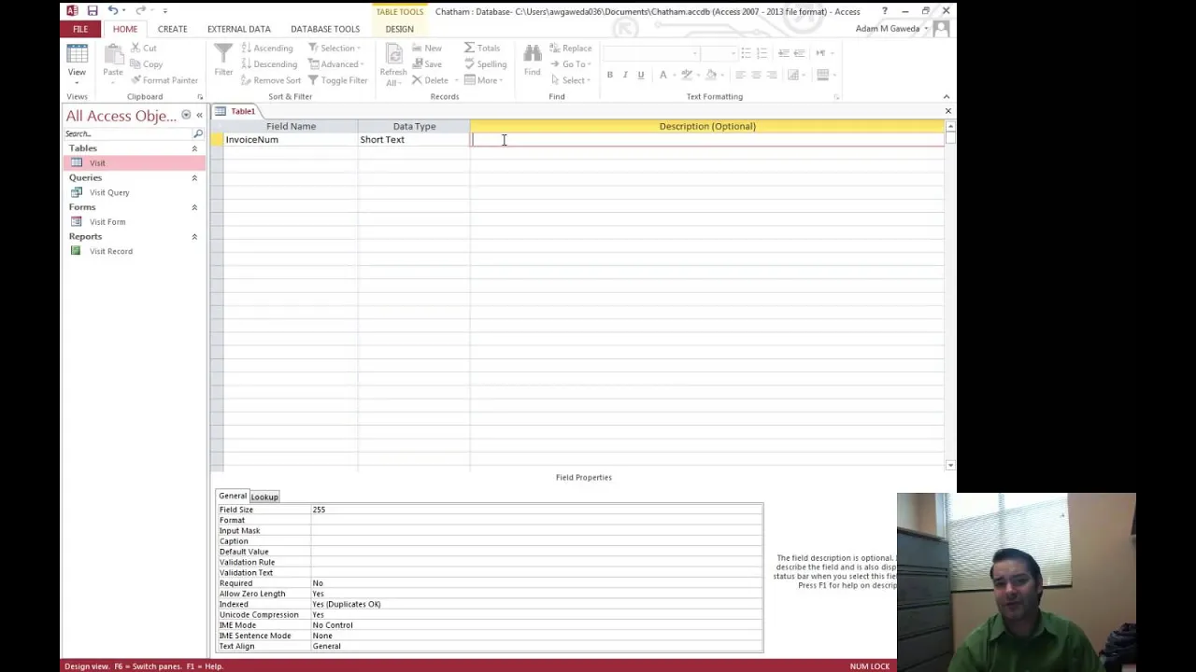Screen dimensions: 1196x672
Task: Open the Selection filter dropdown
Action: pos(335,49)
